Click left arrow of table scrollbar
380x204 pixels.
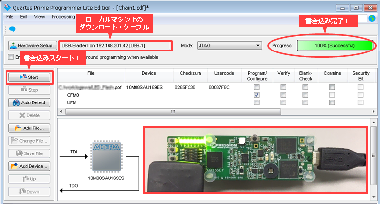[61, 111]
